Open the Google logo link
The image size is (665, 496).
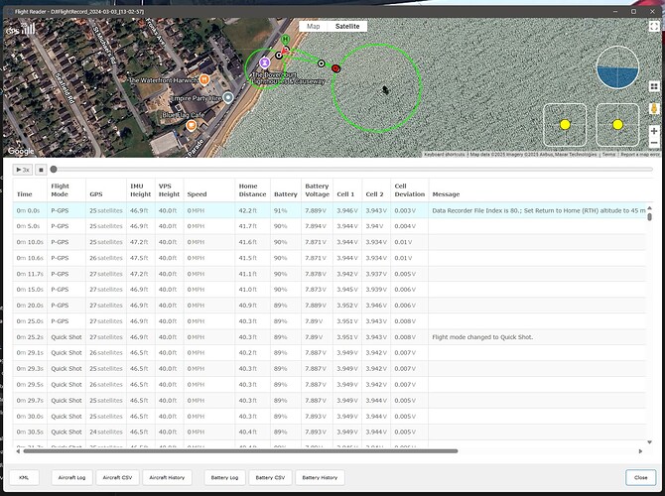(x=21, y=151)
